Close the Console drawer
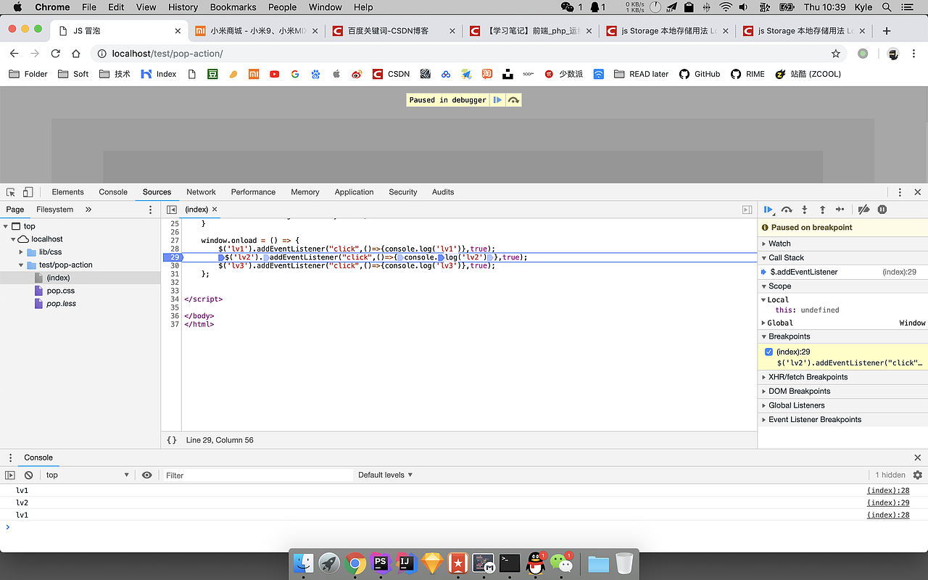The image size is (928, 580). click(x=918, y=457)
